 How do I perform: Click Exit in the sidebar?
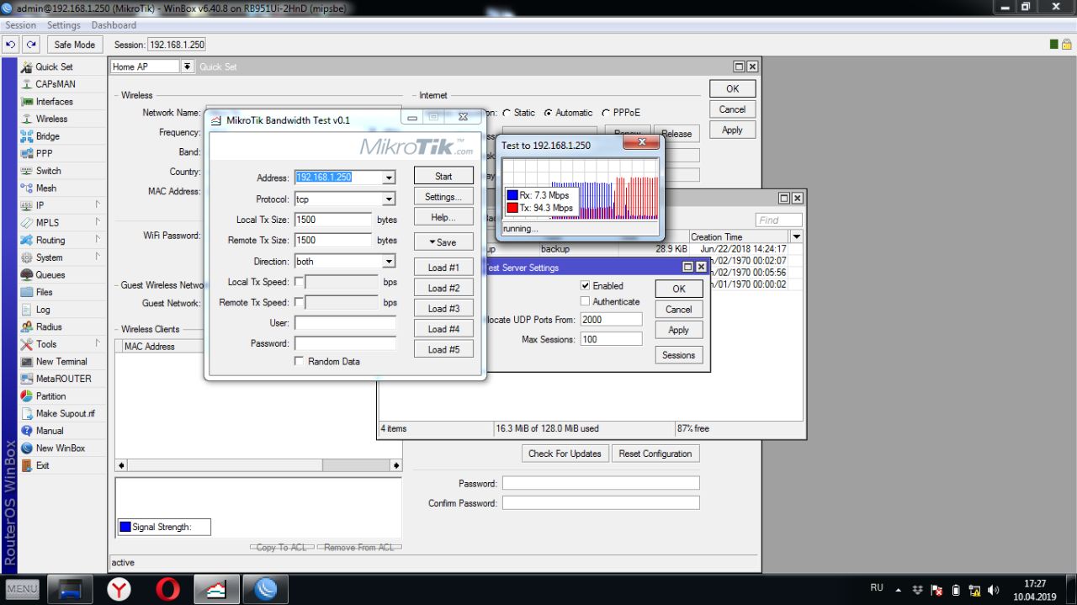(x=42, y=465)
